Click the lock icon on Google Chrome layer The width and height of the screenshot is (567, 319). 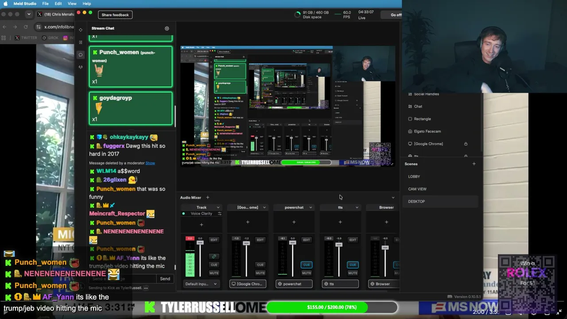[x=466, y=144]
